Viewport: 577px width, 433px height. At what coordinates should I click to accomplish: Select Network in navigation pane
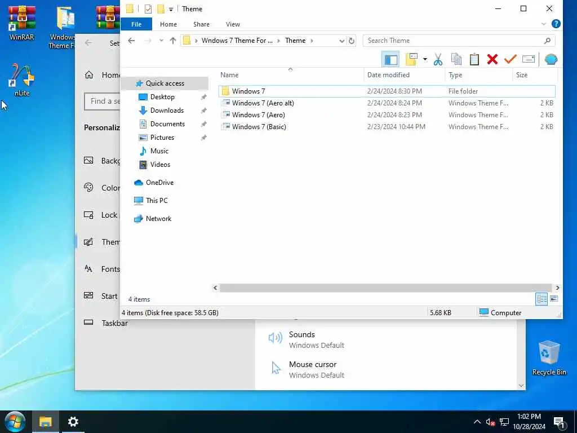click(x=158, y=219)
